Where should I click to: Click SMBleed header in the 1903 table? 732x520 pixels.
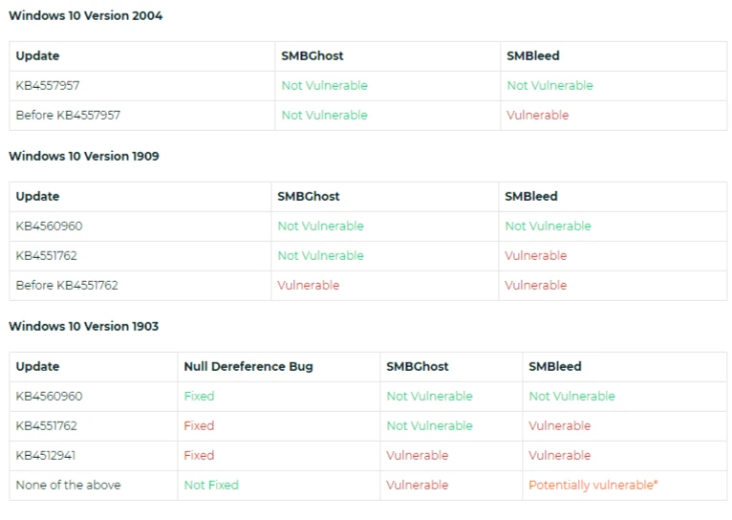click(555, 366)
